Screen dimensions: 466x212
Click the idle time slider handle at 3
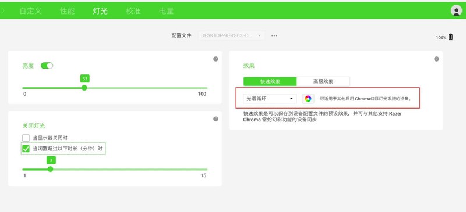50,169
